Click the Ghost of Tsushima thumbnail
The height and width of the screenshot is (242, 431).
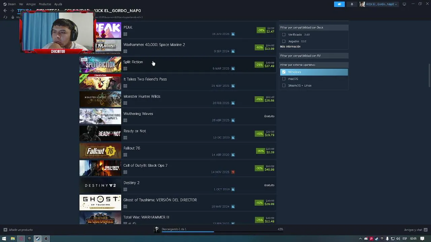pos(100,203)
